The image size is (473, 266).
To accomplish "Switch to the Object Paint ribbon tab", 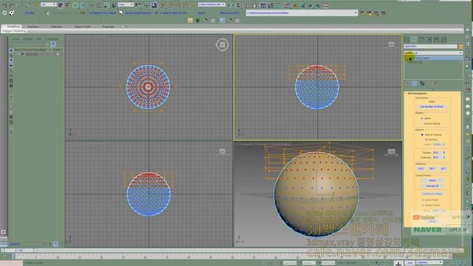I will 82,27.
